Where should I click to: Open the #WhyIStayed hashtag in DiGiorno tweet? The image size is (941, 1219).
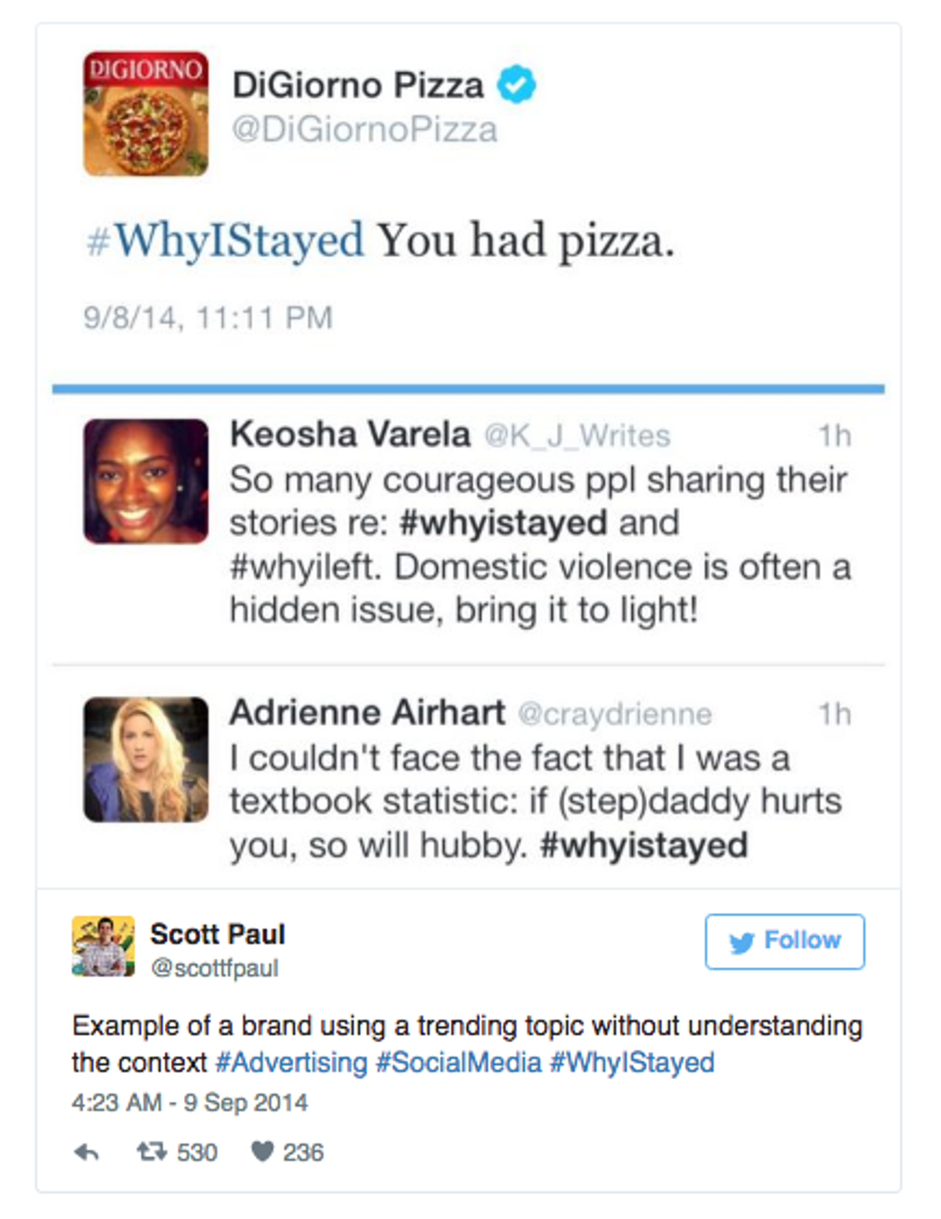(x=226, y=241)
